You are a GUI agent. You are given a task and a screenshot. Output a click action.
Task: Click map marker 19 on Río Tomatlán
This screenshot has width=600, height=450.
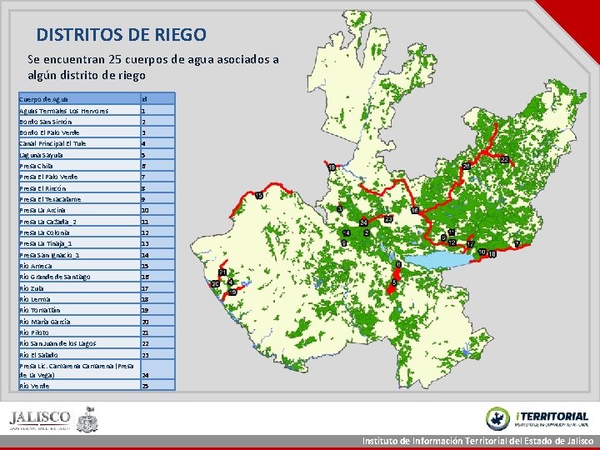(x=232, y=292)
